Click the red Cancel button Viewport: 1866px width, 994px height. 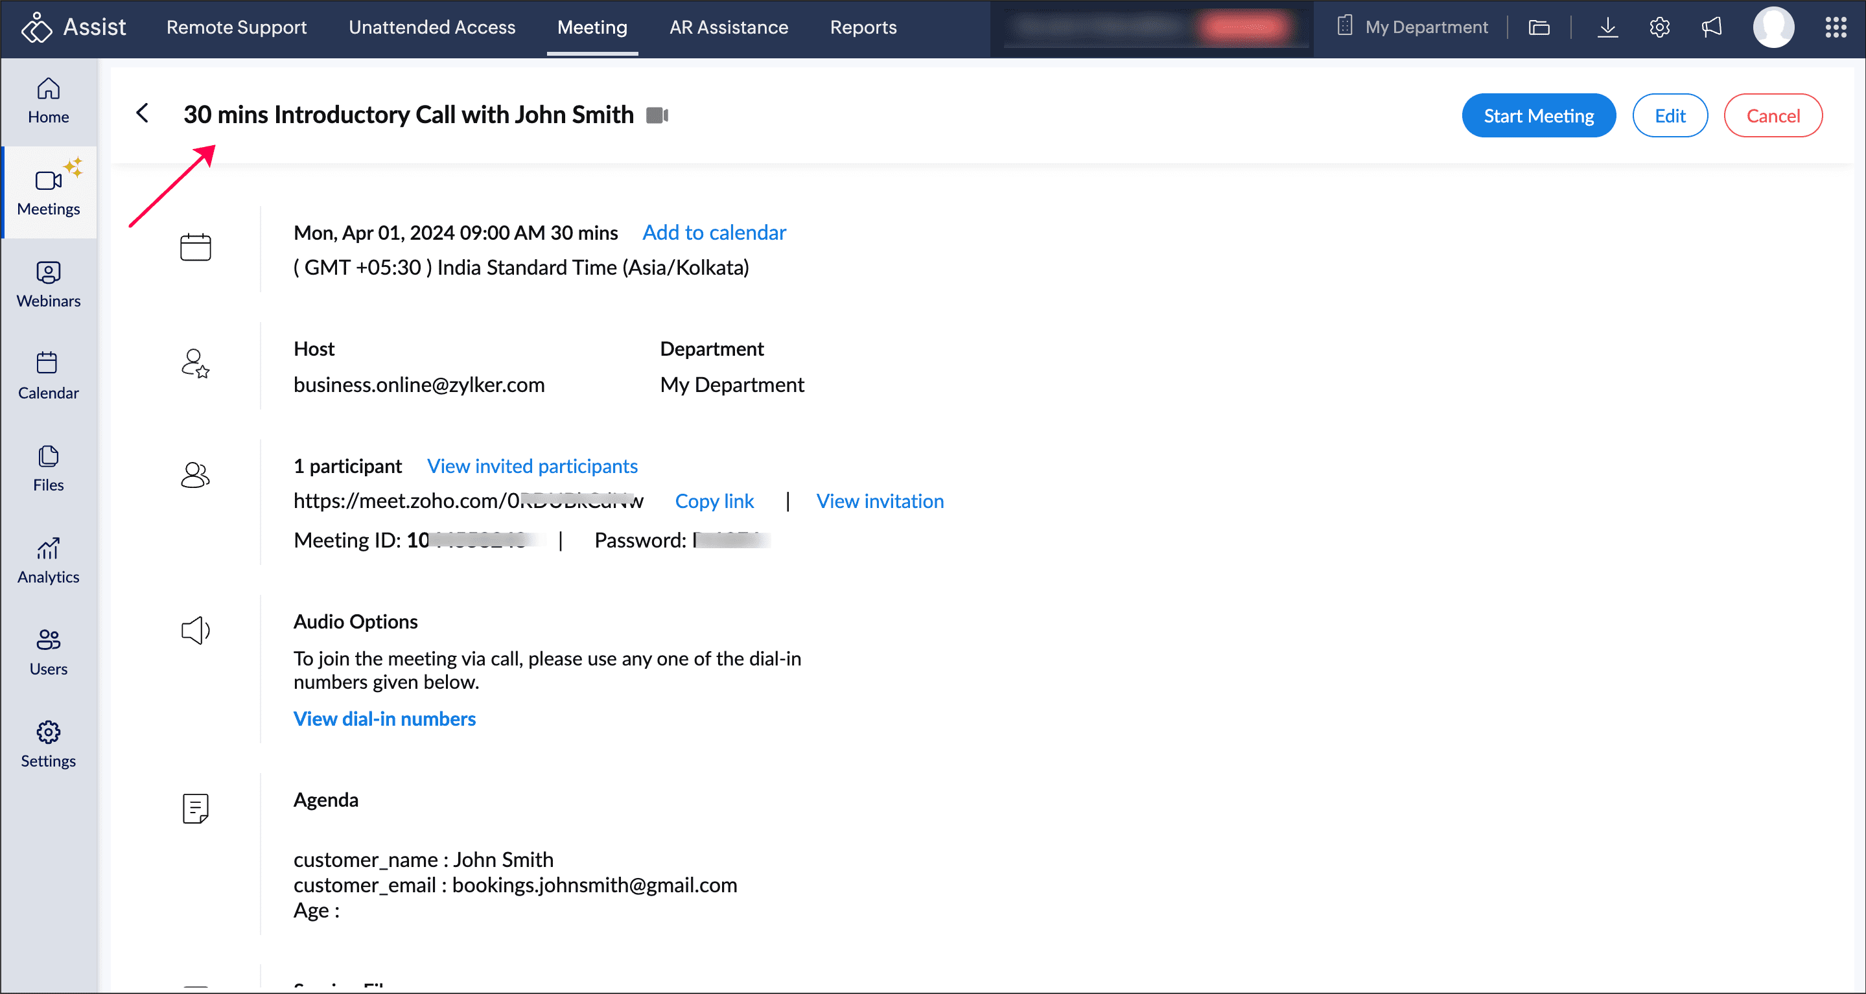tap(1772, 116)
